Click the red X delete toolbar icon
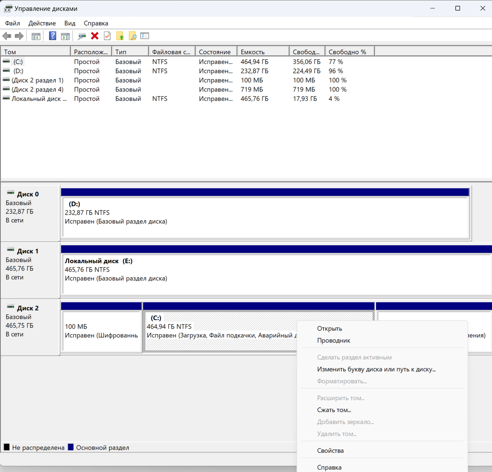The width and height of the screenshot is (492, 472). [x=95, y=36]
